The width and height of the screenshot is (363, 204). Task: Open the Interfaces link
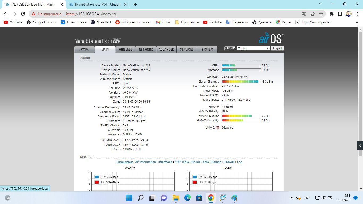pos(165,162)
